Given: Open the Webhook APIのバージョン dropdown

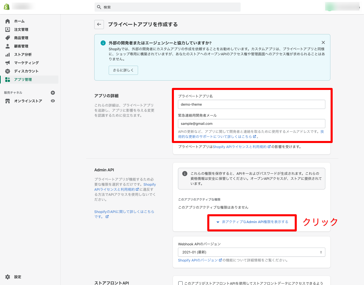Looking at the screenshot, I should [x=252, y=252].
